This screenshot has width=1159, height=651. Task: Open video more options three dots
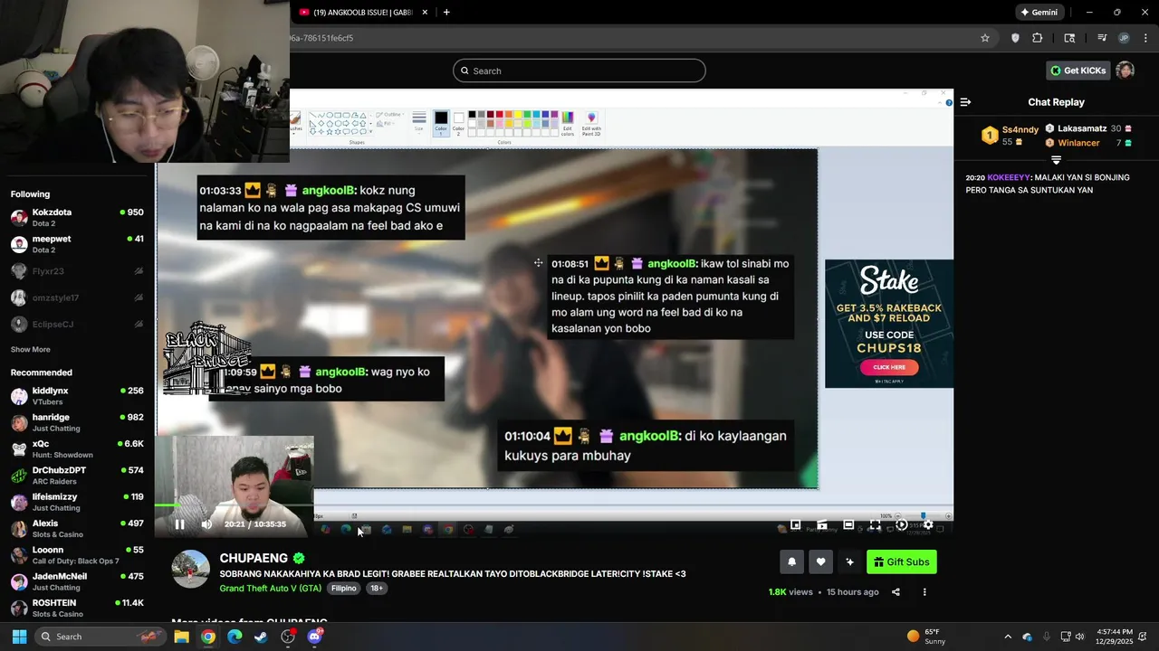coord(924,592)
